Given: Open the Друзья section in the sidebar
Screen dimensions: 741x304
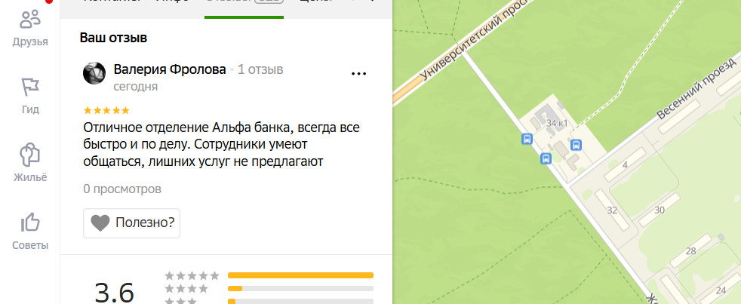Looking at the screenshot, I should coord(30,29).
